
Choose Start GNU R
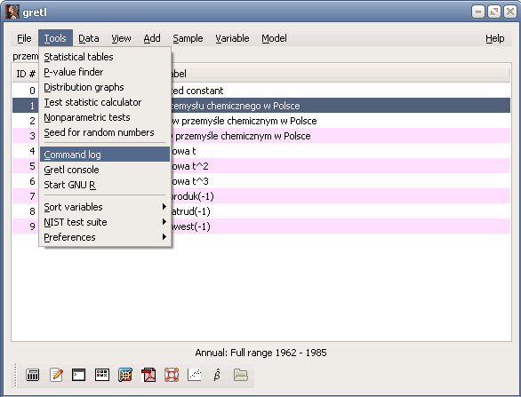click(x=105, y=185)
